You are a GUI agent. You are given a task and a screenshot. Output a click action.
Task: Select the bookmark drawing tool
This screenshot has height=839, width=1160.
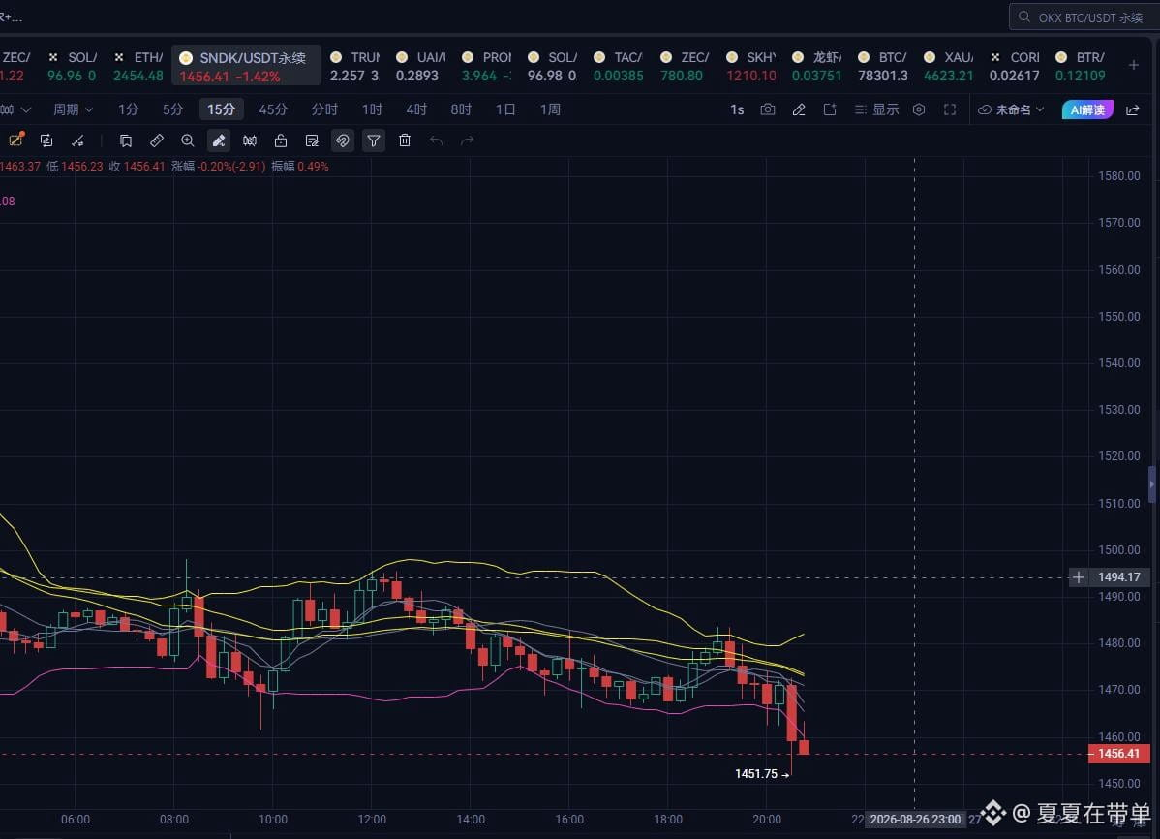126,140
